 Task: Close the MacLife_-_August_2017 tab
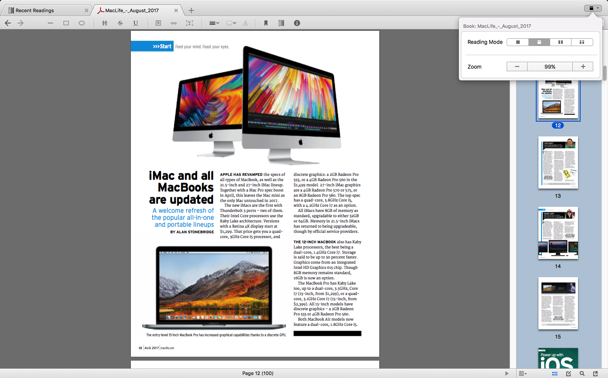pyautogui.click(x=176, y=10)
